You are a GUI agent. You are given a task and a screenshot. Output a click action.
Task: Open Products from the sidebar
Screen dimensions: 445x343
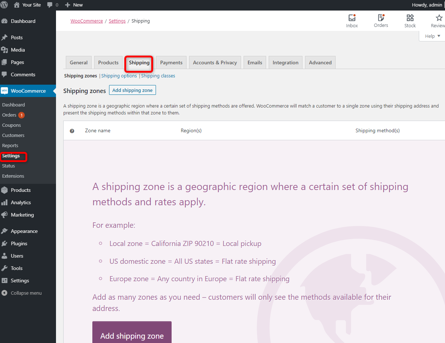[x=21, y=190]
